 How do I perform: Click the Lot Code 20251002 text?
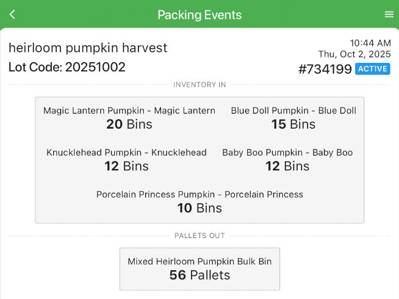coord(67,67)
